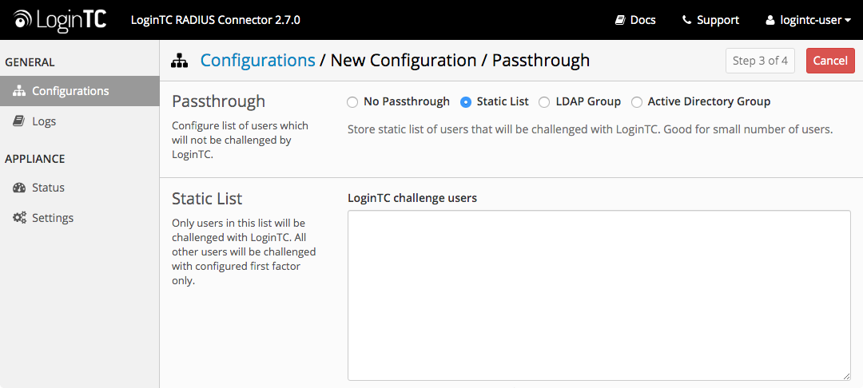Focus the LoginTC challenge users text area
The width and height of the screenshot is (863, 388).
599,295
